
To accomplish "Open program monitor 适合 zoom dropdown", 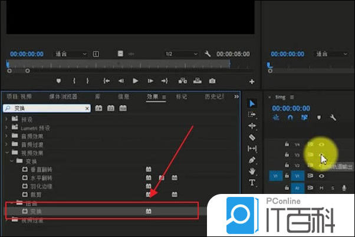I will [331, 54].
